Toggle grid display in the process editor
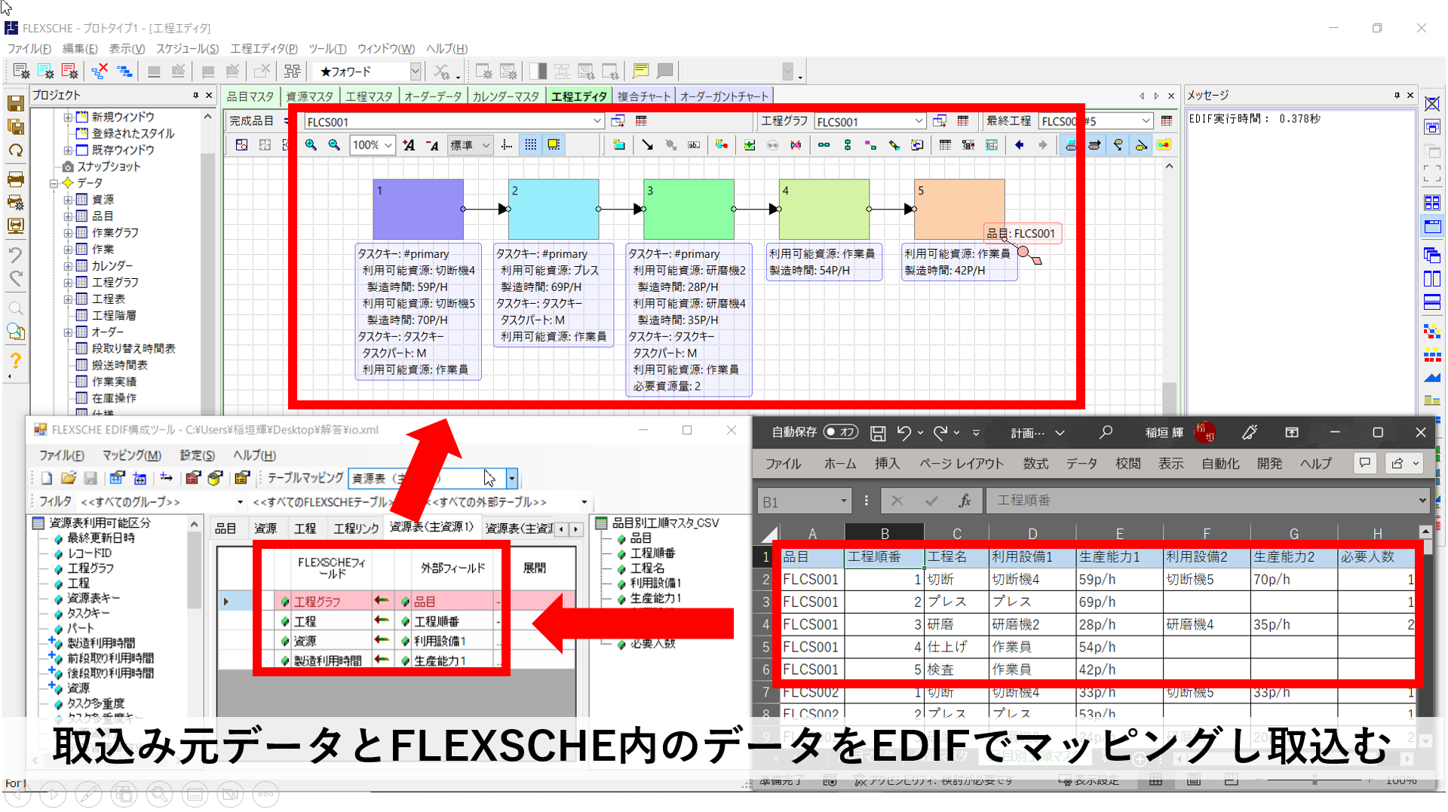Screen dimensions: 1448x812 [x=531, y=145]
